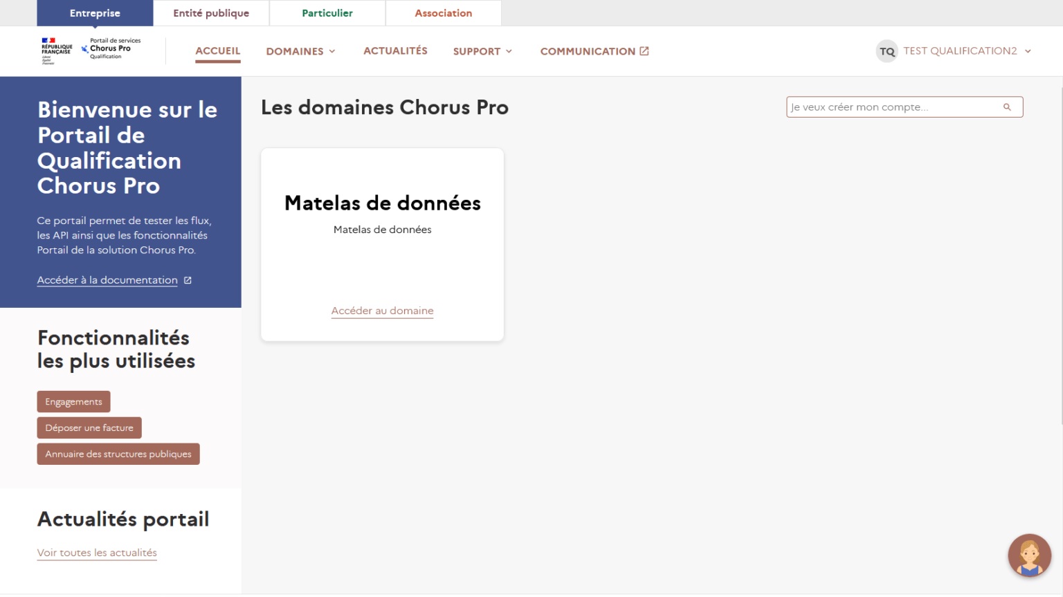
Task: Switch to the Association tab
Action: click(444, 13)
